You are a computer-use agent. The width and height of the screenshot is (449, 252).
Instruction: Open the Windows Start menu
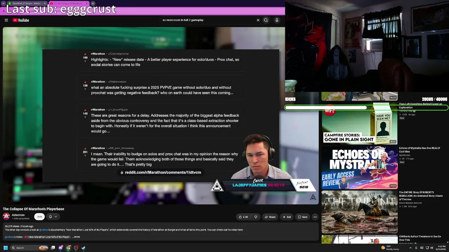(x=6, y=248)
